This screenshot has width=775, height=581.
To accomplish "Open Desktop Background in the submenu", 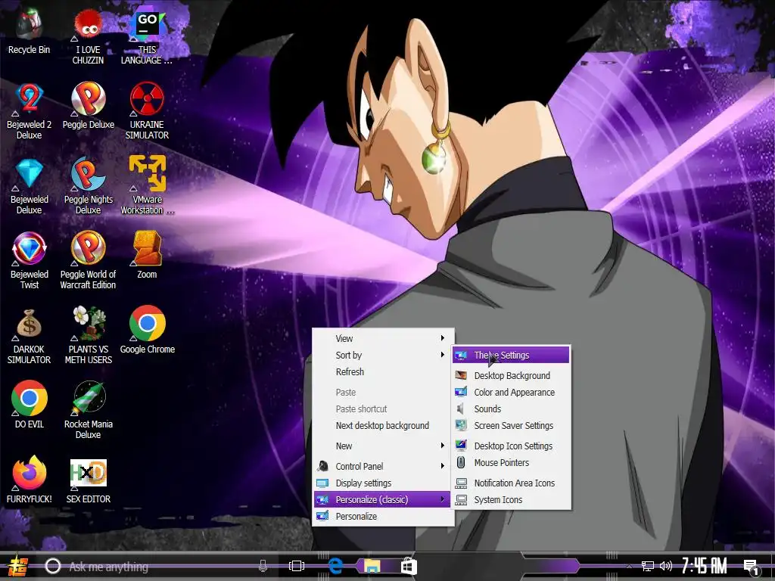I will [511, 375].
